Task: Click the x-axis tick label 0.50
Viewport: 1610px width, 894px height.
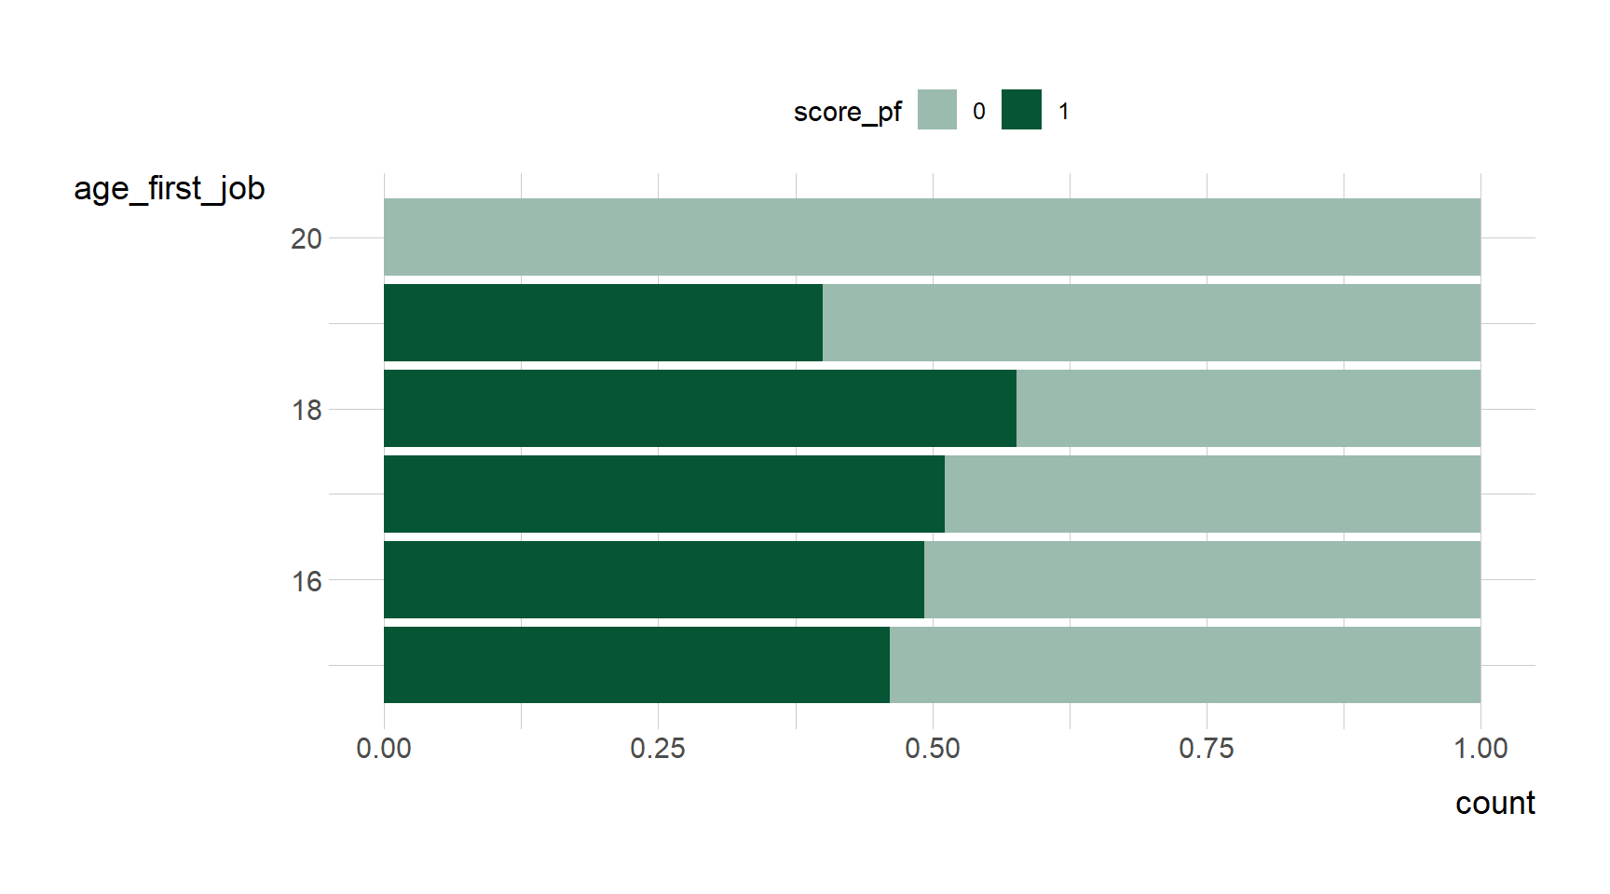Action: (x=932, y=749)
